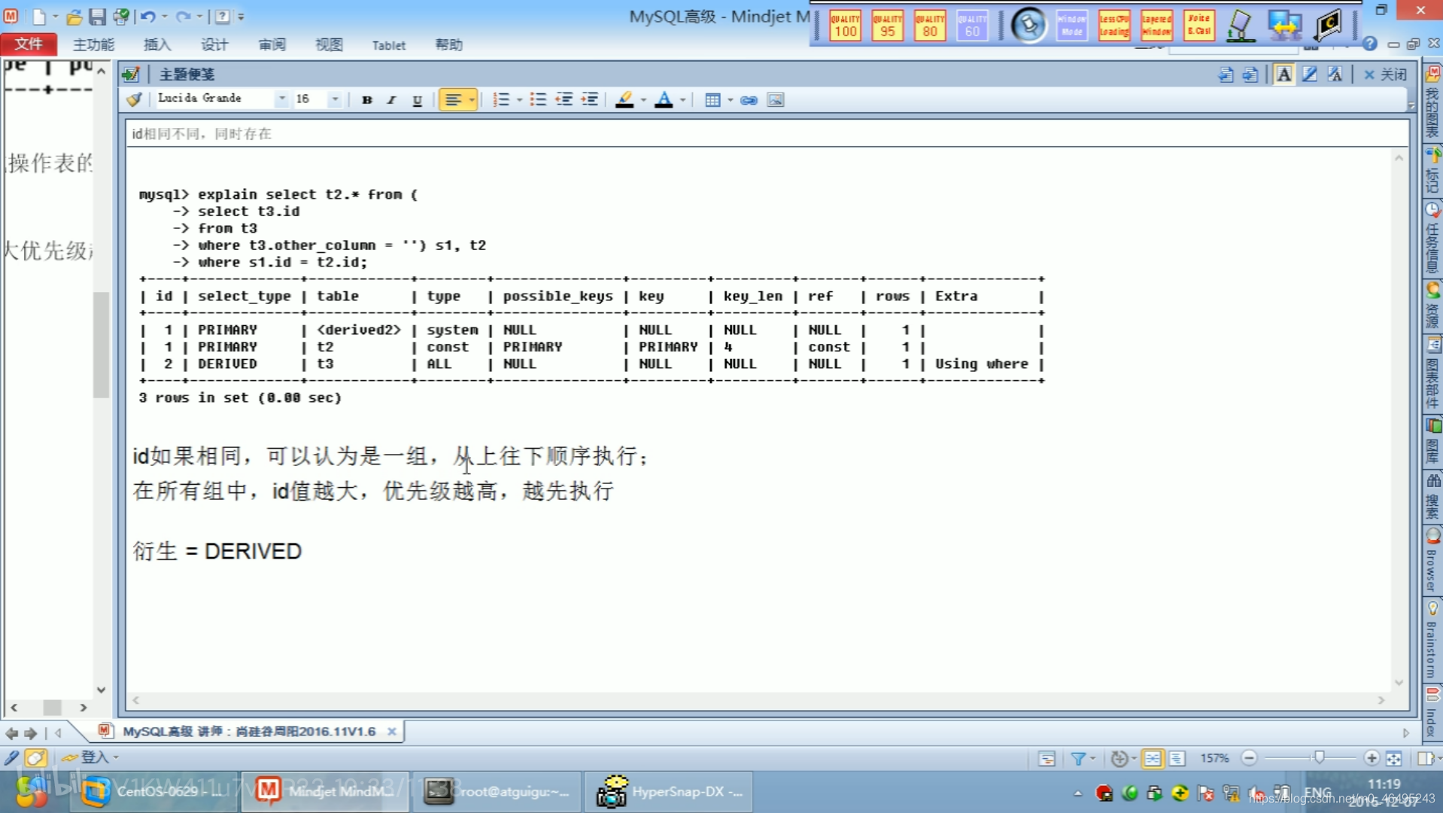Open the 帮助 ribbon tab
Viewport: 1443px width, 813px height.
click(448, 44)
